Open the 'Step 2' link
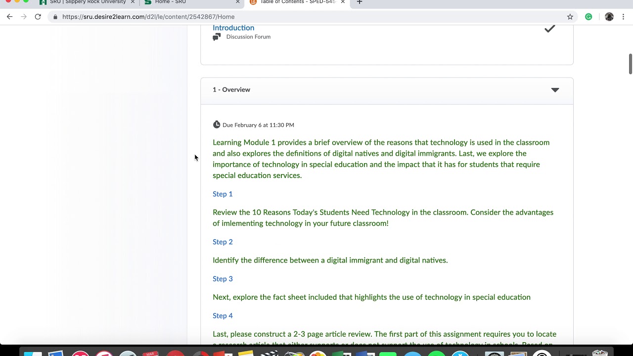Screen dimensions: 633x356 coord(223,242)
